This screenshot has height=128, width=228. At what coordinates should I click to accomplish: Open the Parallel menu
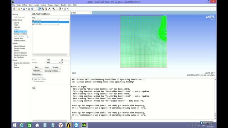(63, 5)
